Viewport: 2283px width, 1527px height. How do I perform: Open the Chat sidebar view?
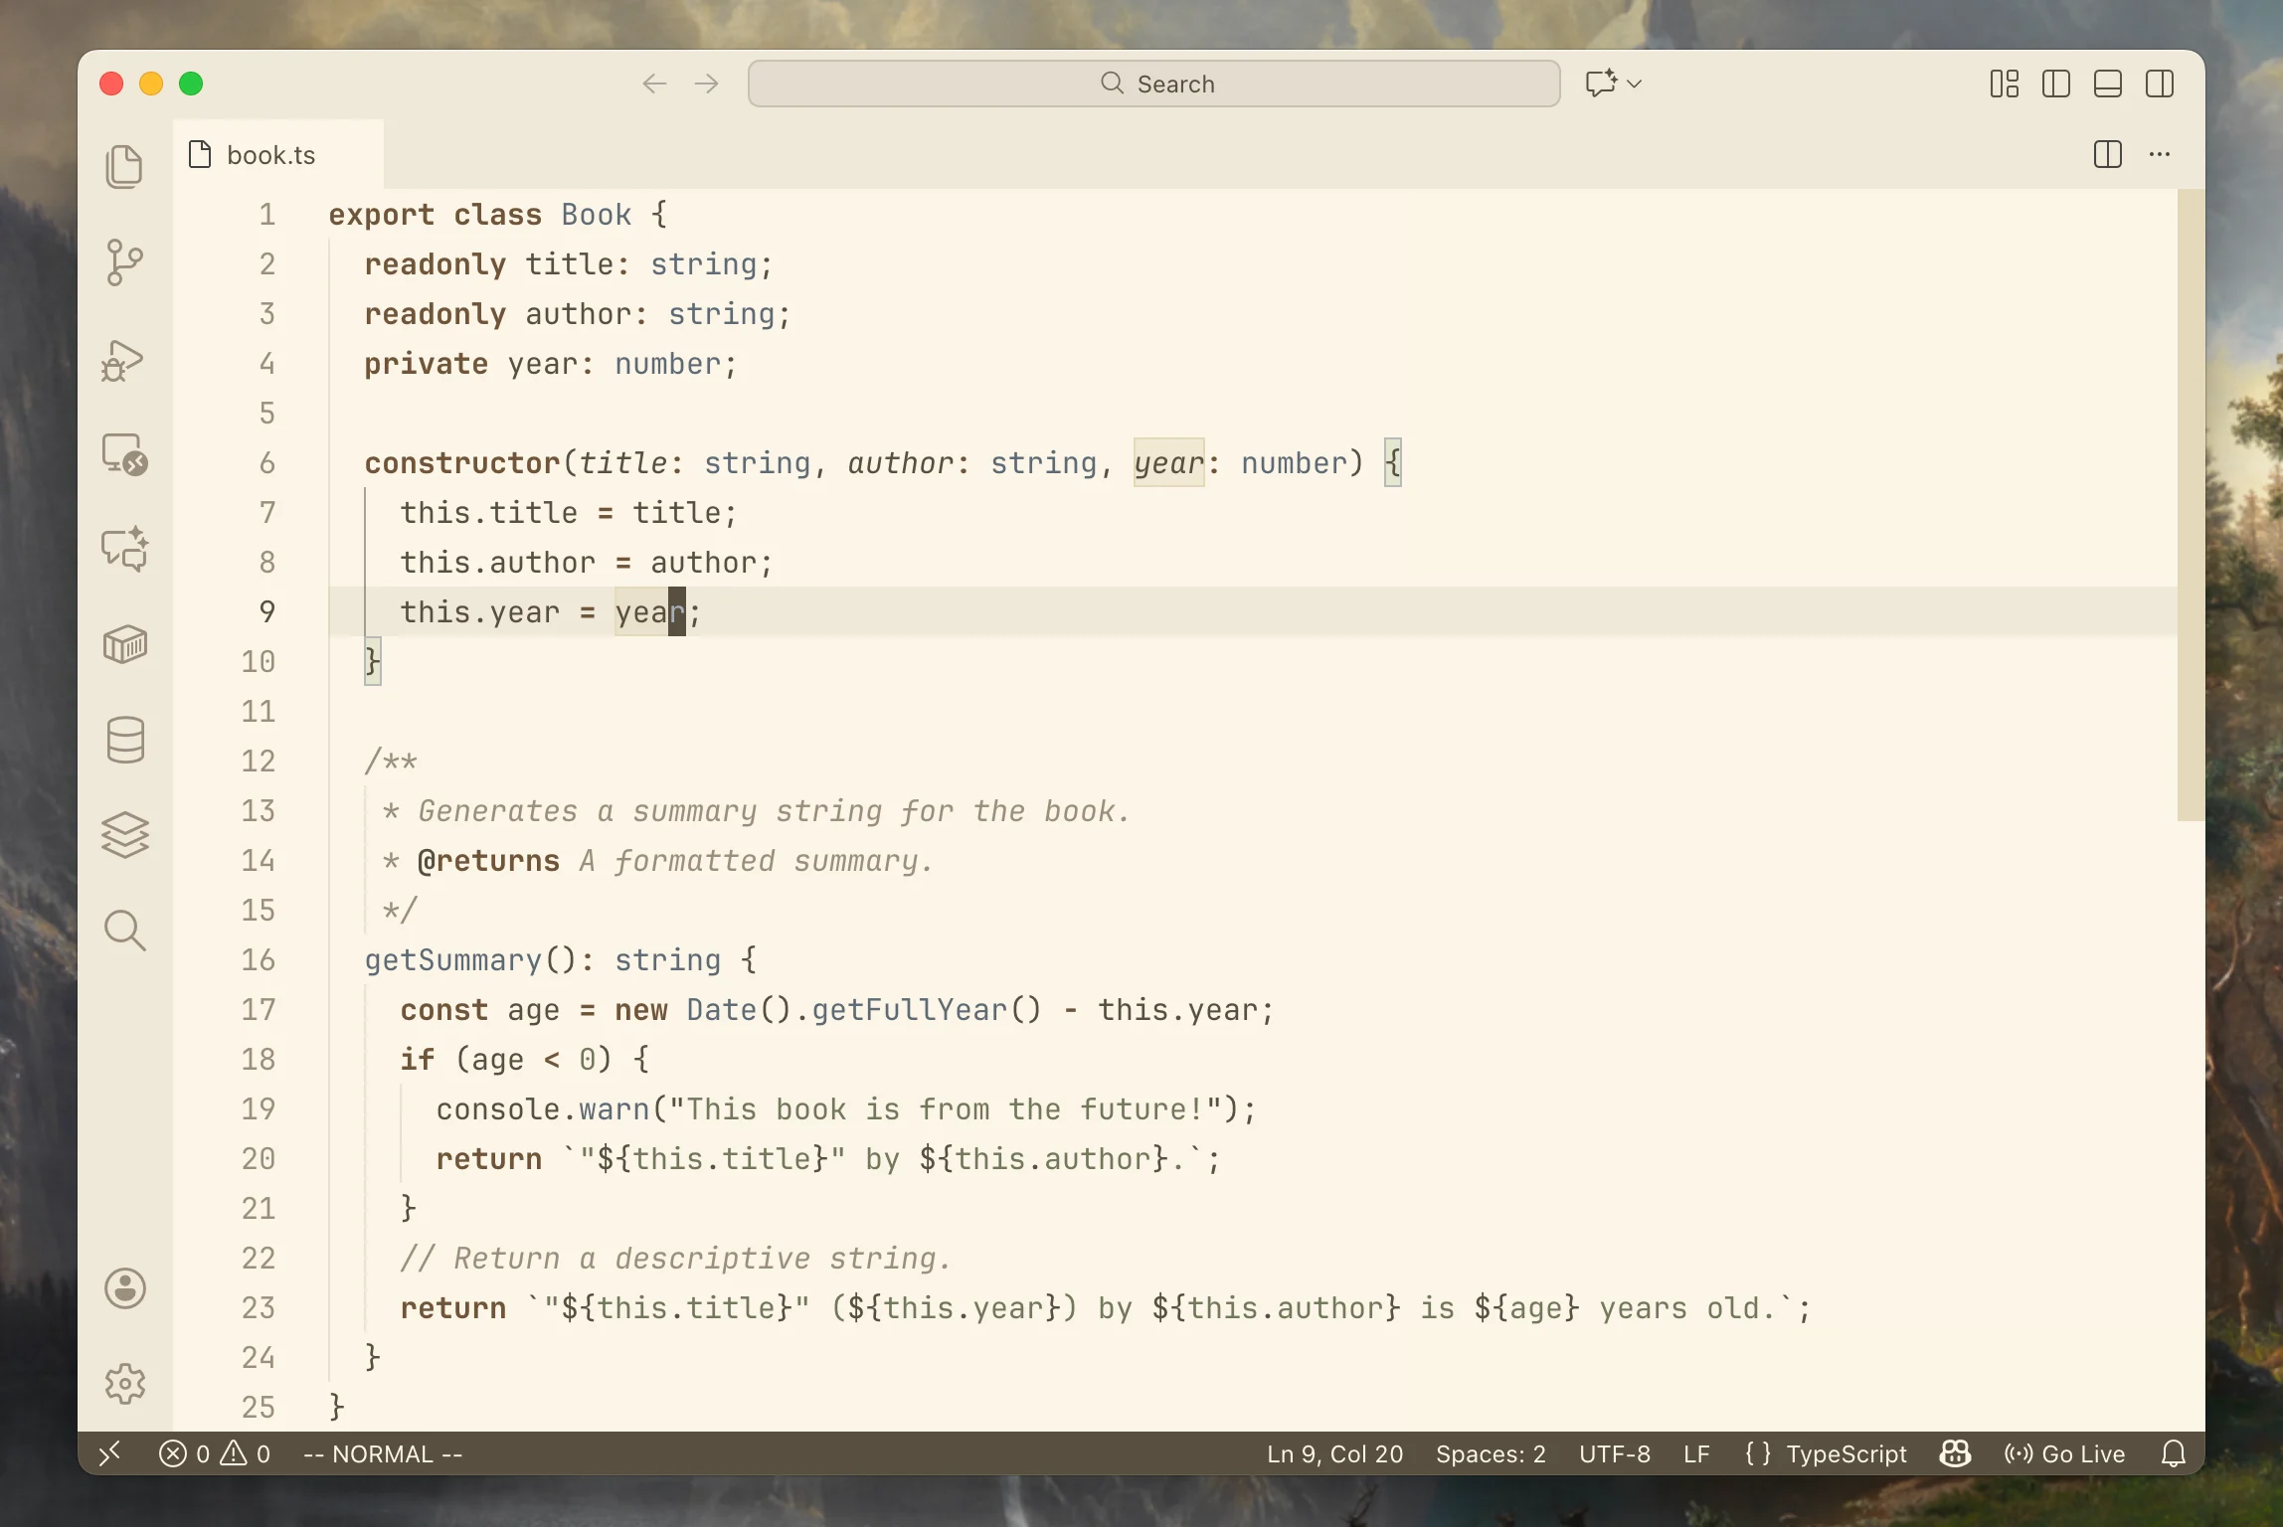click(x=124, y=549)
